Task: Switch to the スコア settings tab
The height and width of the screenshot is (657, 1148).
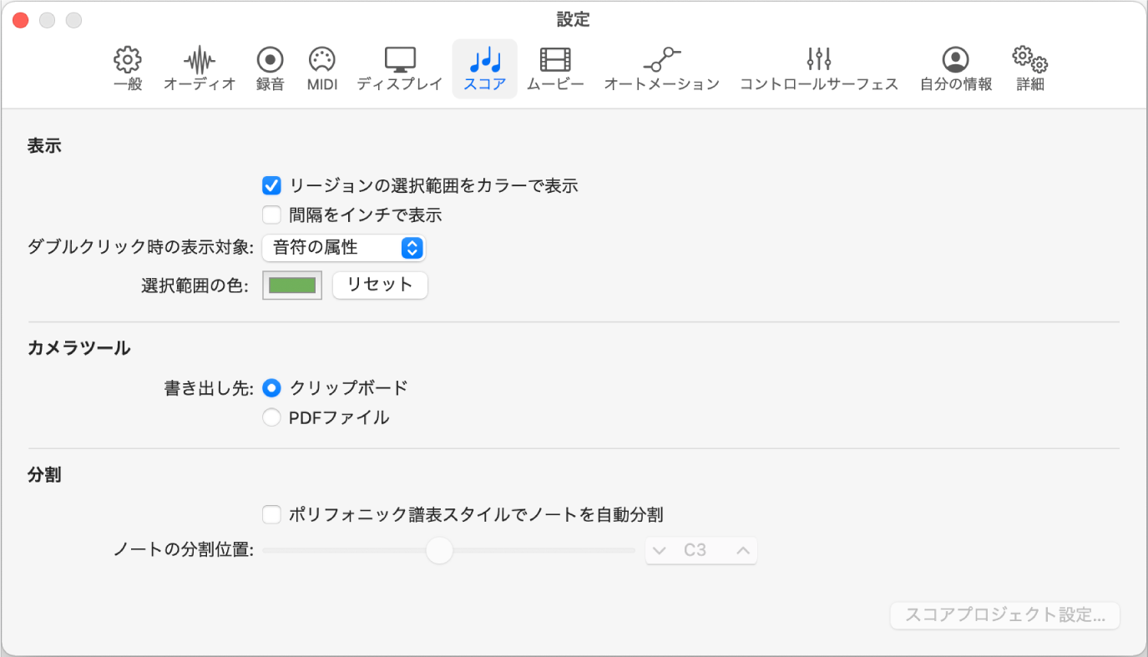Action: [484, 67]
